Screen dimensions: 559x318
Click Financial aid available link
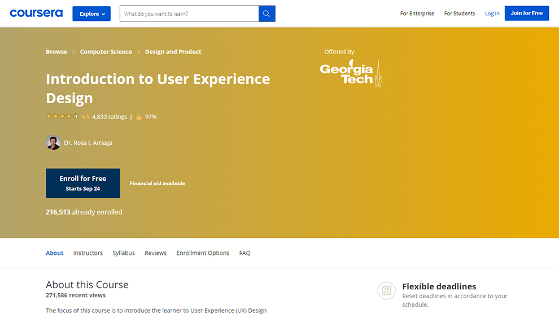157,183
